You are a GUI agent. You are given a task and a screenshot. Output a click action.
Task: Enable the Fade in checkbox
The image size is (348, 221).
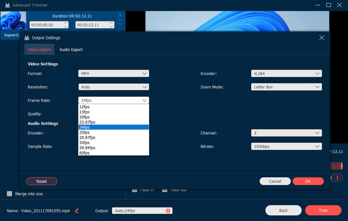(x=135, y=190)
